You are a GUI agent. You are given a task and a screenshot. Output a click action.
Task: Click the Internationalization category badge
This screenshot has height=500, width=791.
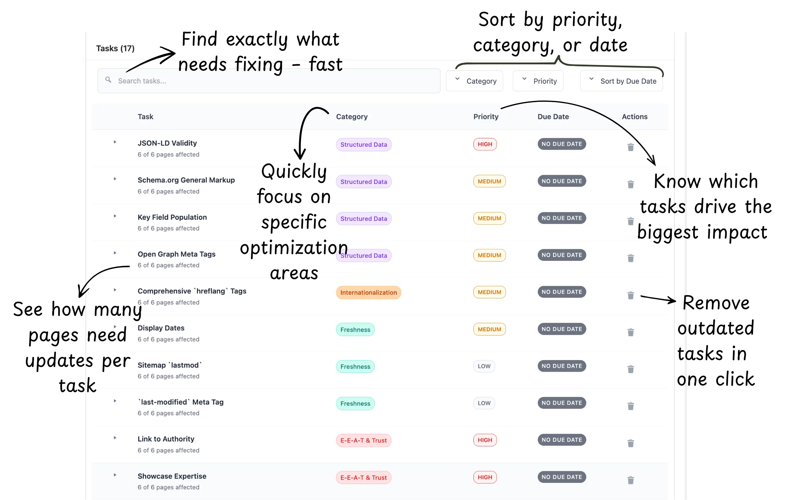(368, 293)
